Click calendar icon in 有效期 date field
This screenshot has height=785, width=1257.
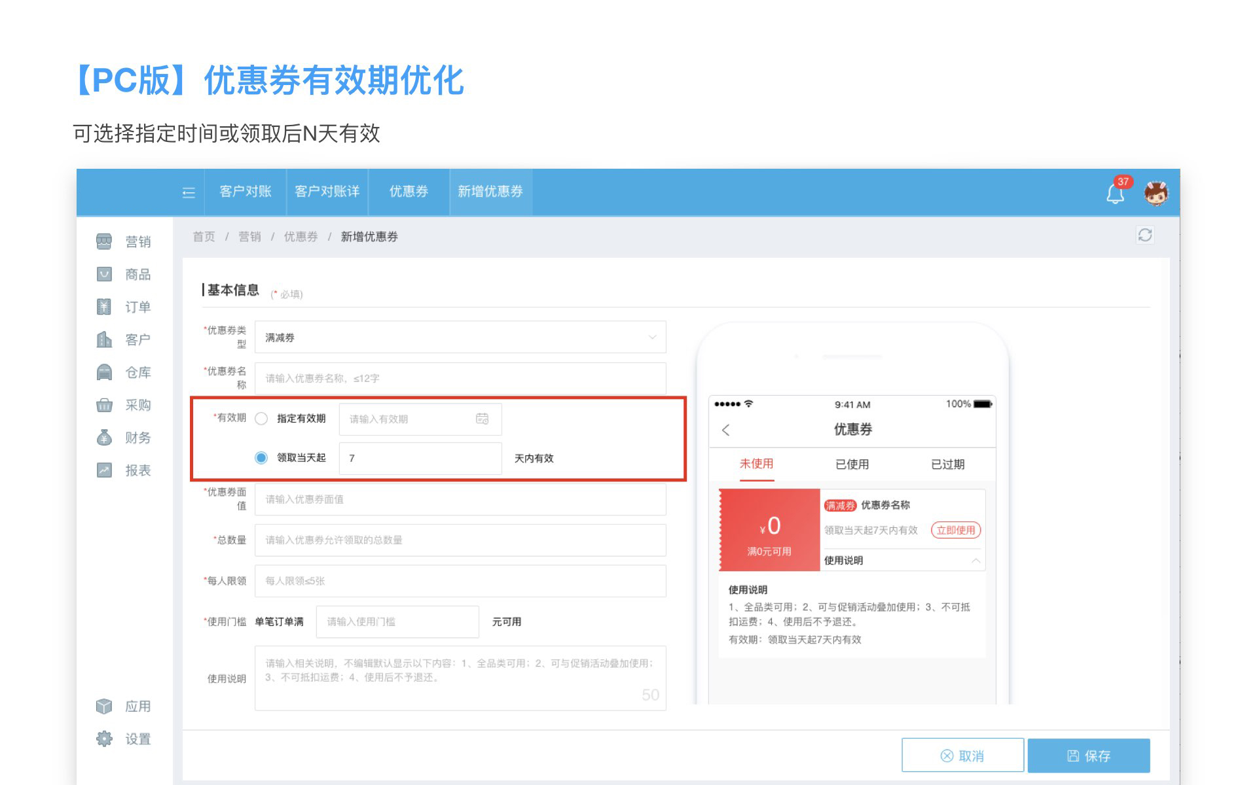[482, 419]
